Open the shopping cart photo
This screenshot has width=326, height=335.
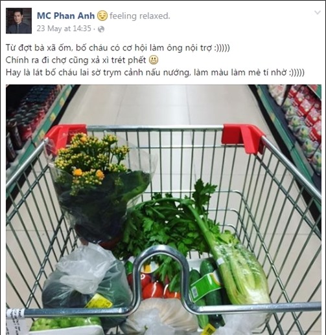coord(163,210)
